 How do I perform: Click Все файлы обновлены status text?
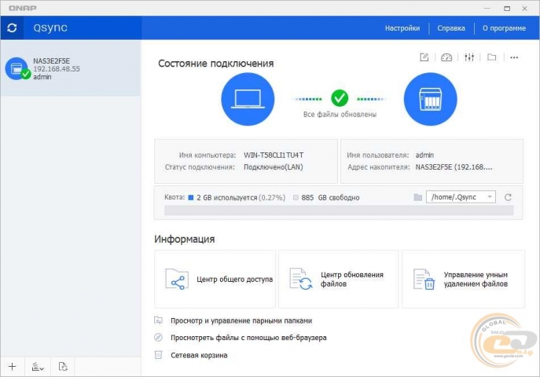click(x=340, y=115)
